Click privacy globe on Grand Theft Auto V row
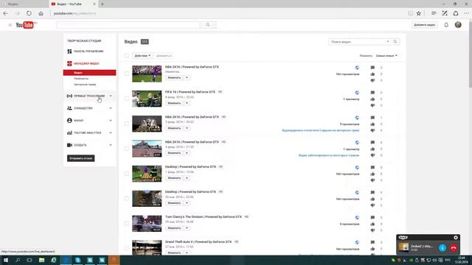The image size is (472, 265). [x=357, y=242]
